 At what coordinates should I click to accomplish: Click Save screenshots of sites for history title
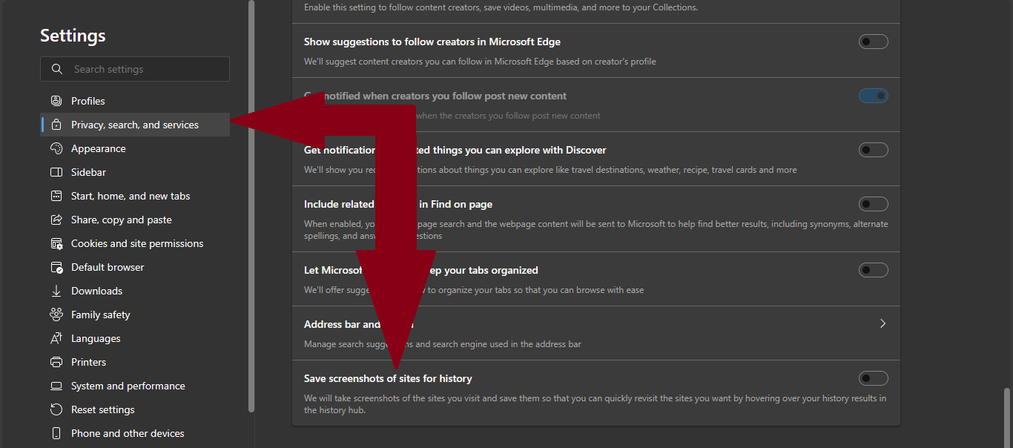388,378
